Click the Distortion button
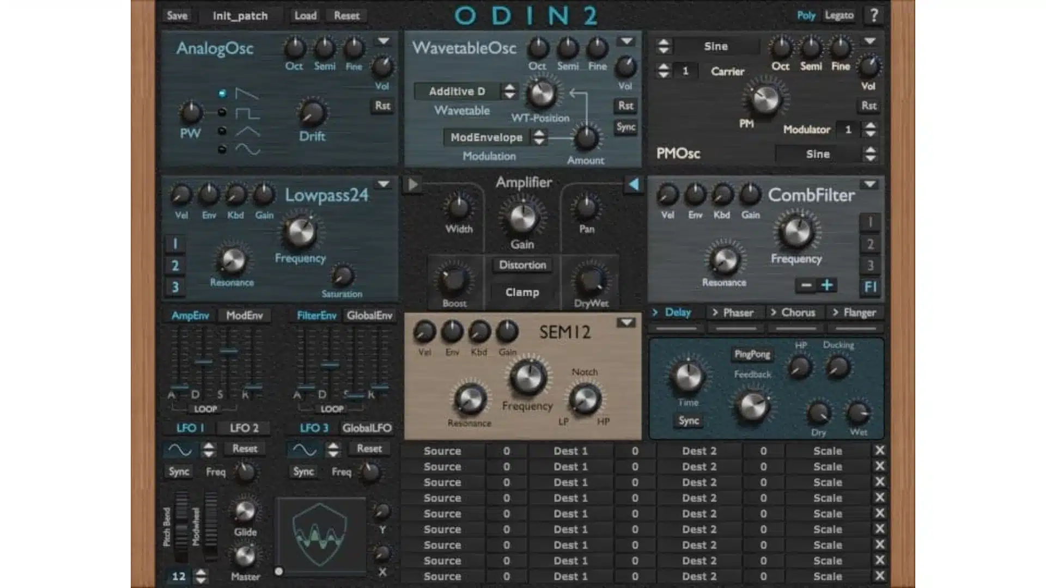Viewport: 1046px width, 588px height. click(x=522, y=265)
